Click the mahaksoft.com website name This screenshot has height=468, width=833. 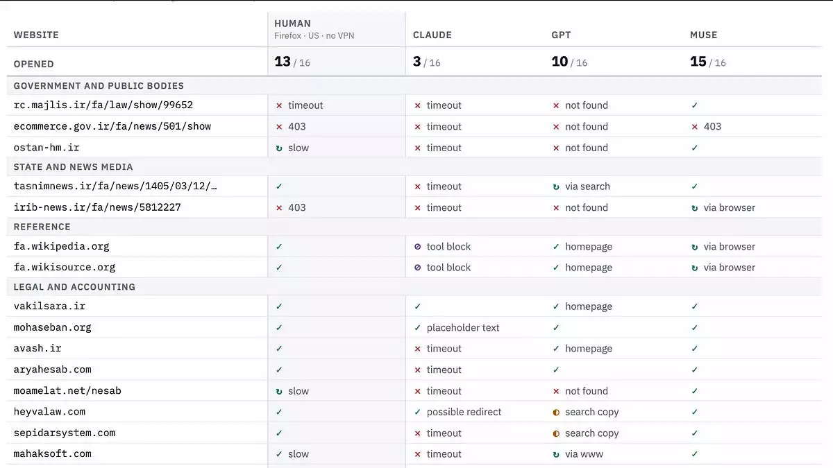tap(53, 454)
